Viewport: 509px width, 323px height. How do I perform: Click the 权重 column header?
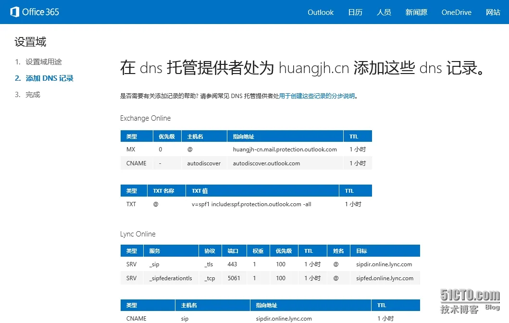click(258, 251)
